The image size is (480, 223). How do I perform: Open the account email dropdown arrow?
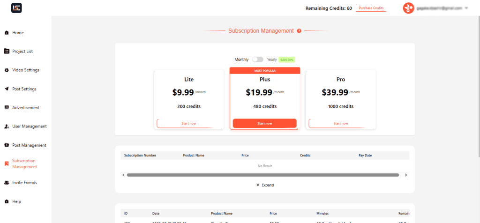click(466, 8)
